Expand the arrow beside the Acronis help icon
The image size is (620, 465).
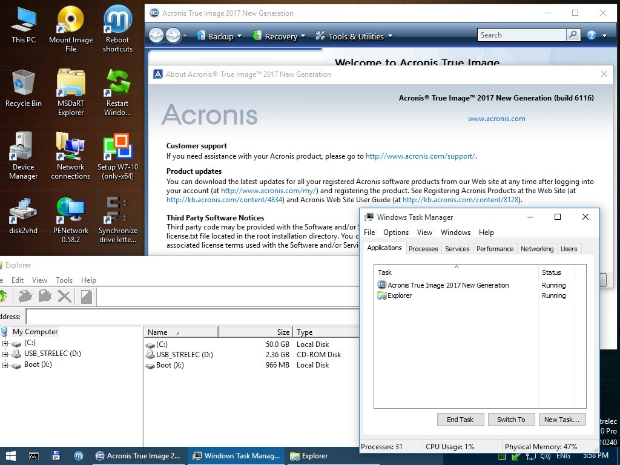[x=604, y=36]
